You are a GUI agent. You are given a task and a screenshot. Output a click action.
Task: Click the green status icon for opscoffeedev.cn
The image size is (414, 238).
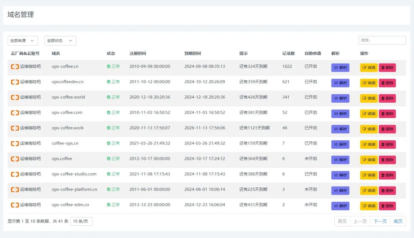[x=109, y=82]
